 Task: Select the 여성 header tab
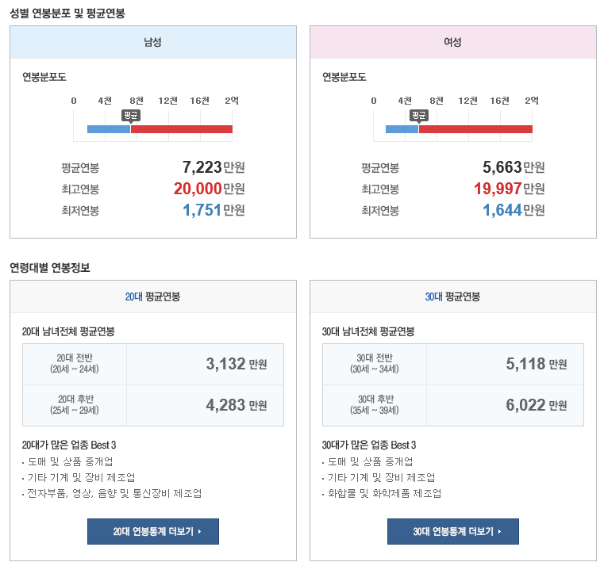pyautogui.click(x=452, y=42)
